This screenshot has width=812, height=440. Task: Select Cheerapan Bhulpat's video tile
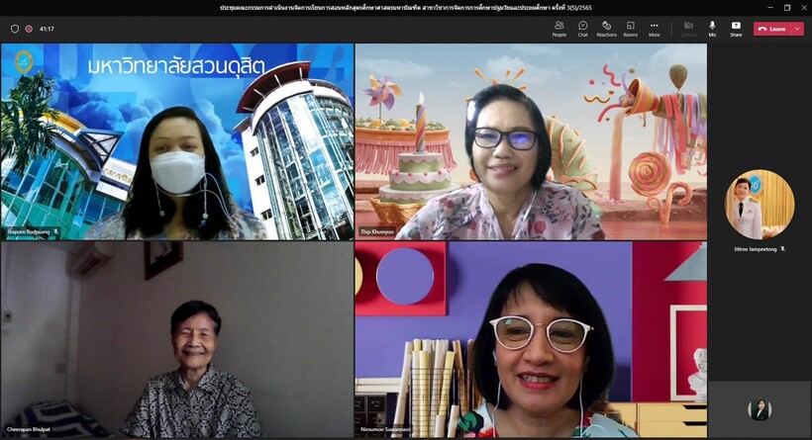(x=177, y=340)
